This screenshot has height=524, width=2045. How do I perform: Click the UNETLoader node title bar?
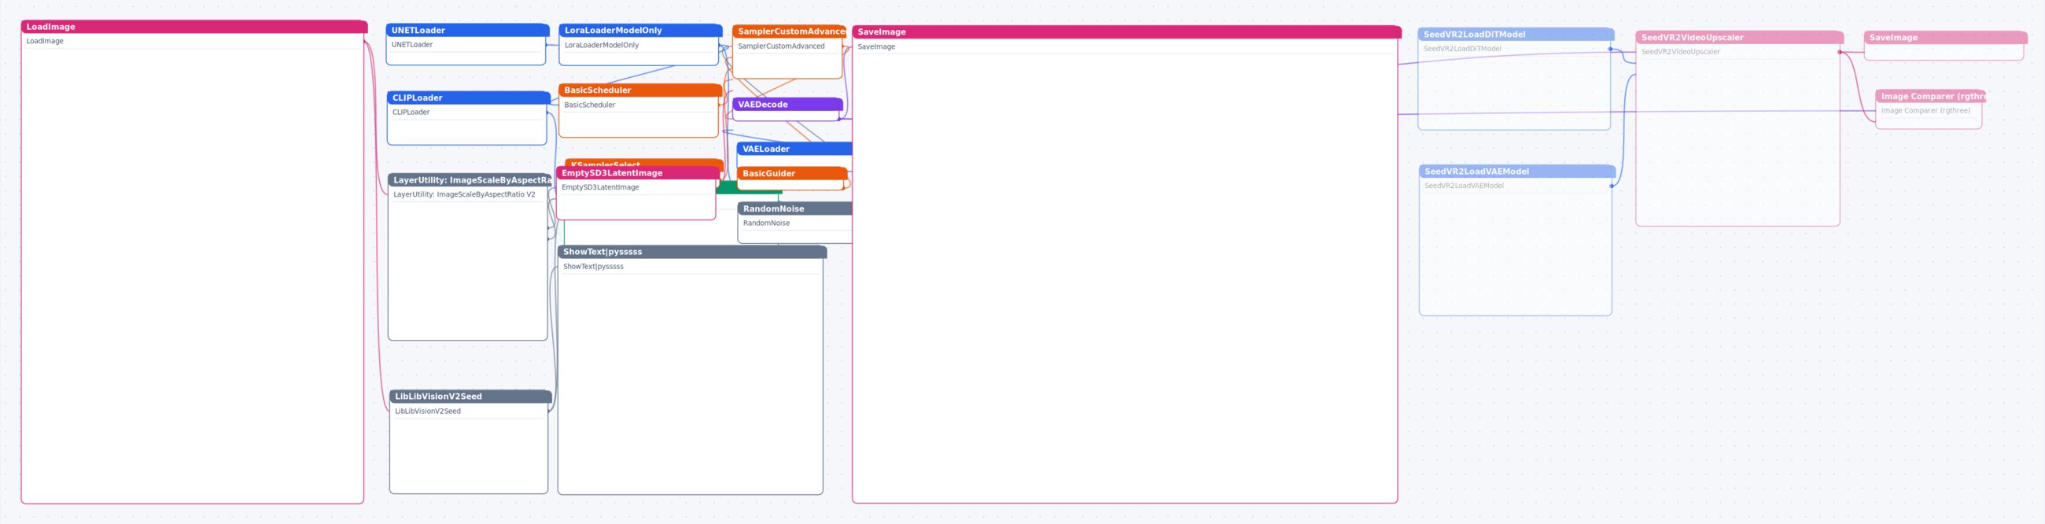click(466, 30)
